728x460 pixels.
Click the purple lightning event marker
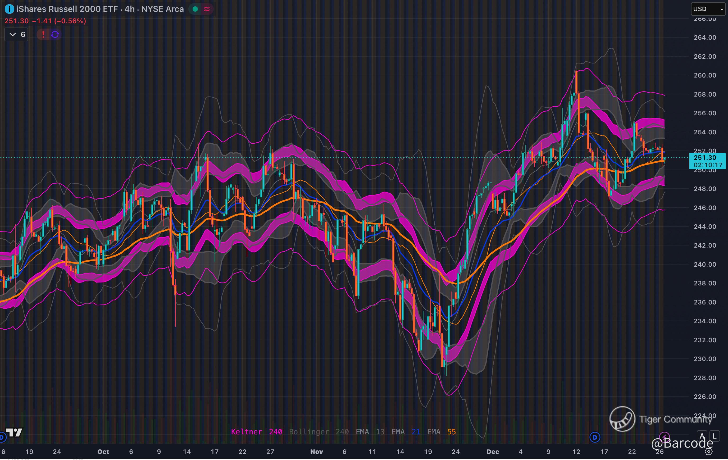[x=664, y=437]
